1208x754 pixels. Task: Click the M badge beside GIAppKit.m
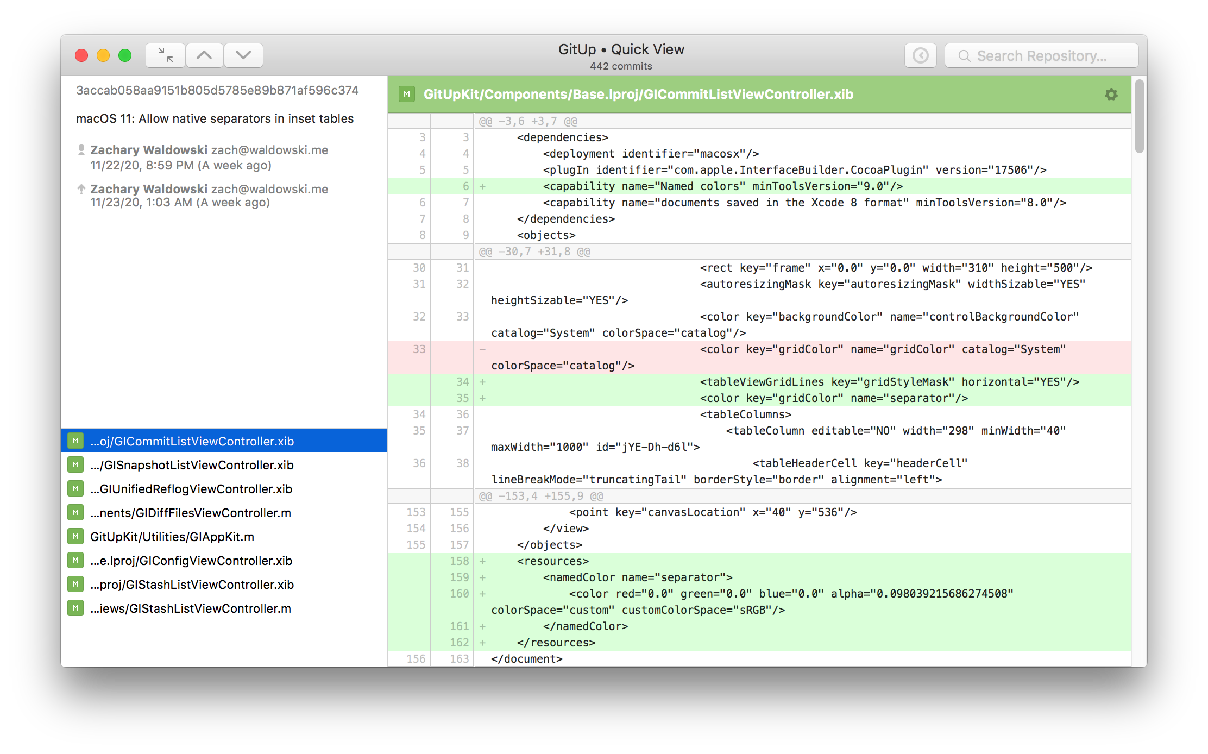75,537
